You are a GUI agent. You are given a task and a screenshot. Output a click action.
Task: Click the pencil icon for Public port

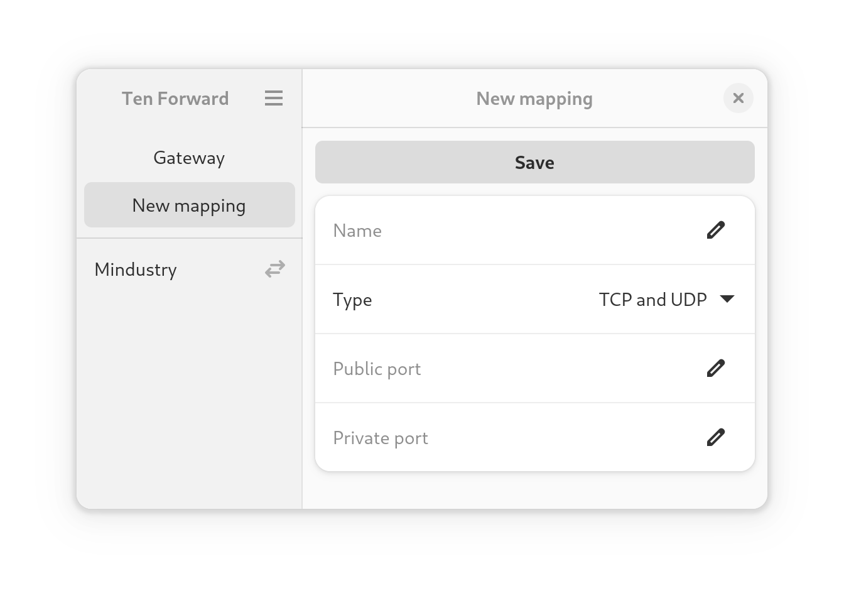[716, 368]
